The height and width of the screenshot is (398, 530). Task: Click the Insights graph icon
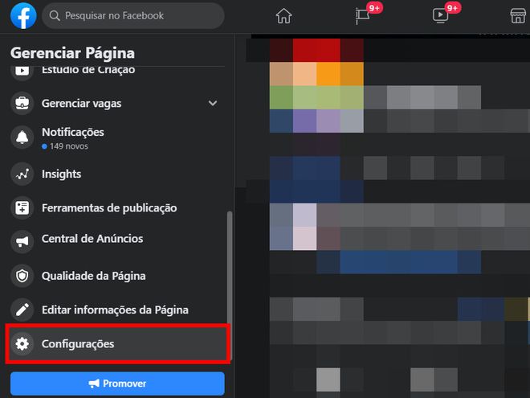(22, 174)
